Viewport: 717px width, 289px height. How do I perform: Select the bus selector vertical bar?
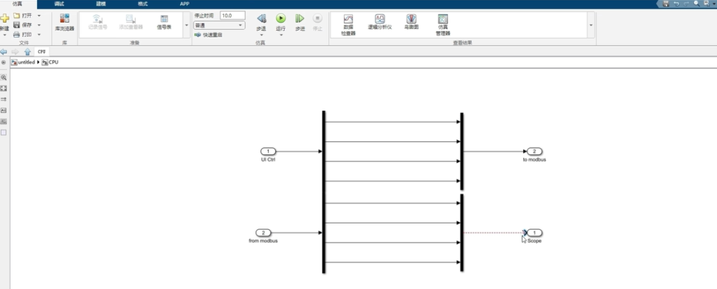click(x=324, y=192)
